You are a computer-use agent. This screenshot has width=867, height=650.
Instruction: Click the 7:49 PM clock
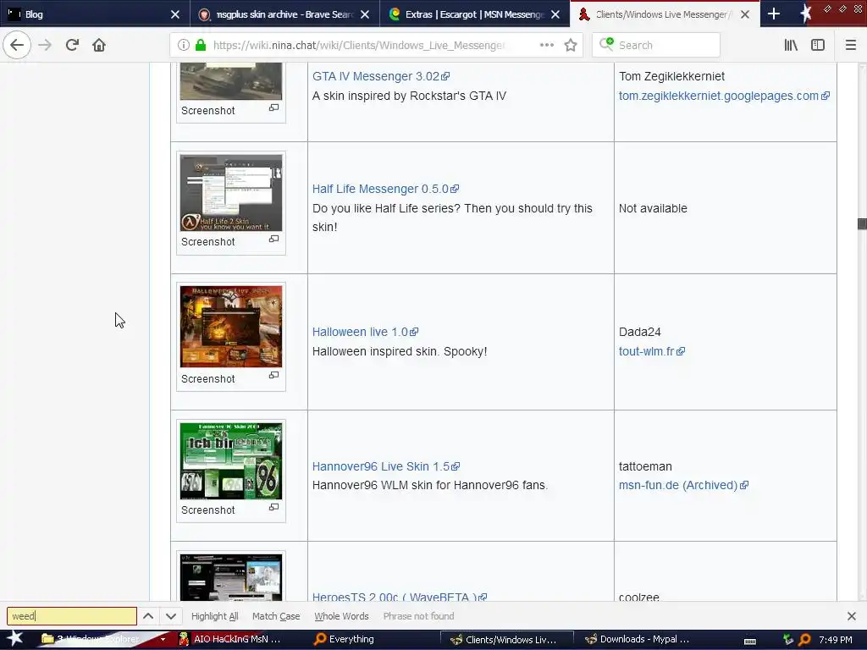[836, 640]
